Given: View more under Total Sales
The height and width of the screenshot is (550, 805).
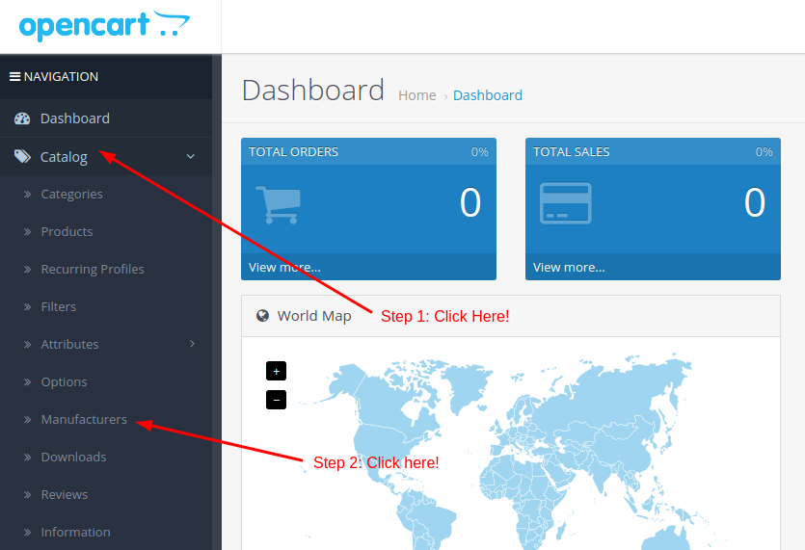Looking at the screenshot, I should point(569,268).
